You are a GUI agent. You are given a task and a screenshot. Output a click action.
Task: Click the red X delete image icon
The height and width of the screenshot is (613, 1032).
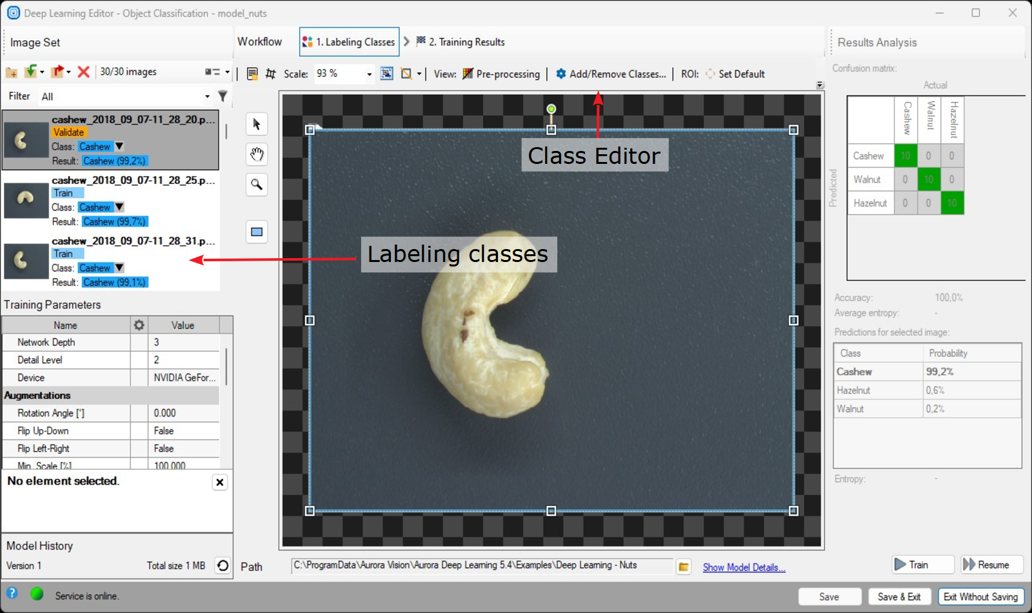pyautogui.click(x=83, y=72)
